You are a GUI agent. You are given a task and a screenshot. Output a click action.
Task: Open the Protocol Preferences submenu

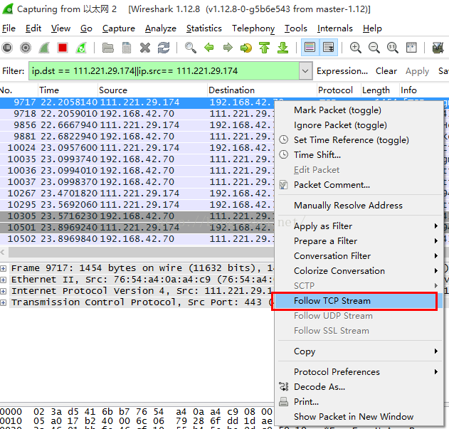tap(359, 371)
